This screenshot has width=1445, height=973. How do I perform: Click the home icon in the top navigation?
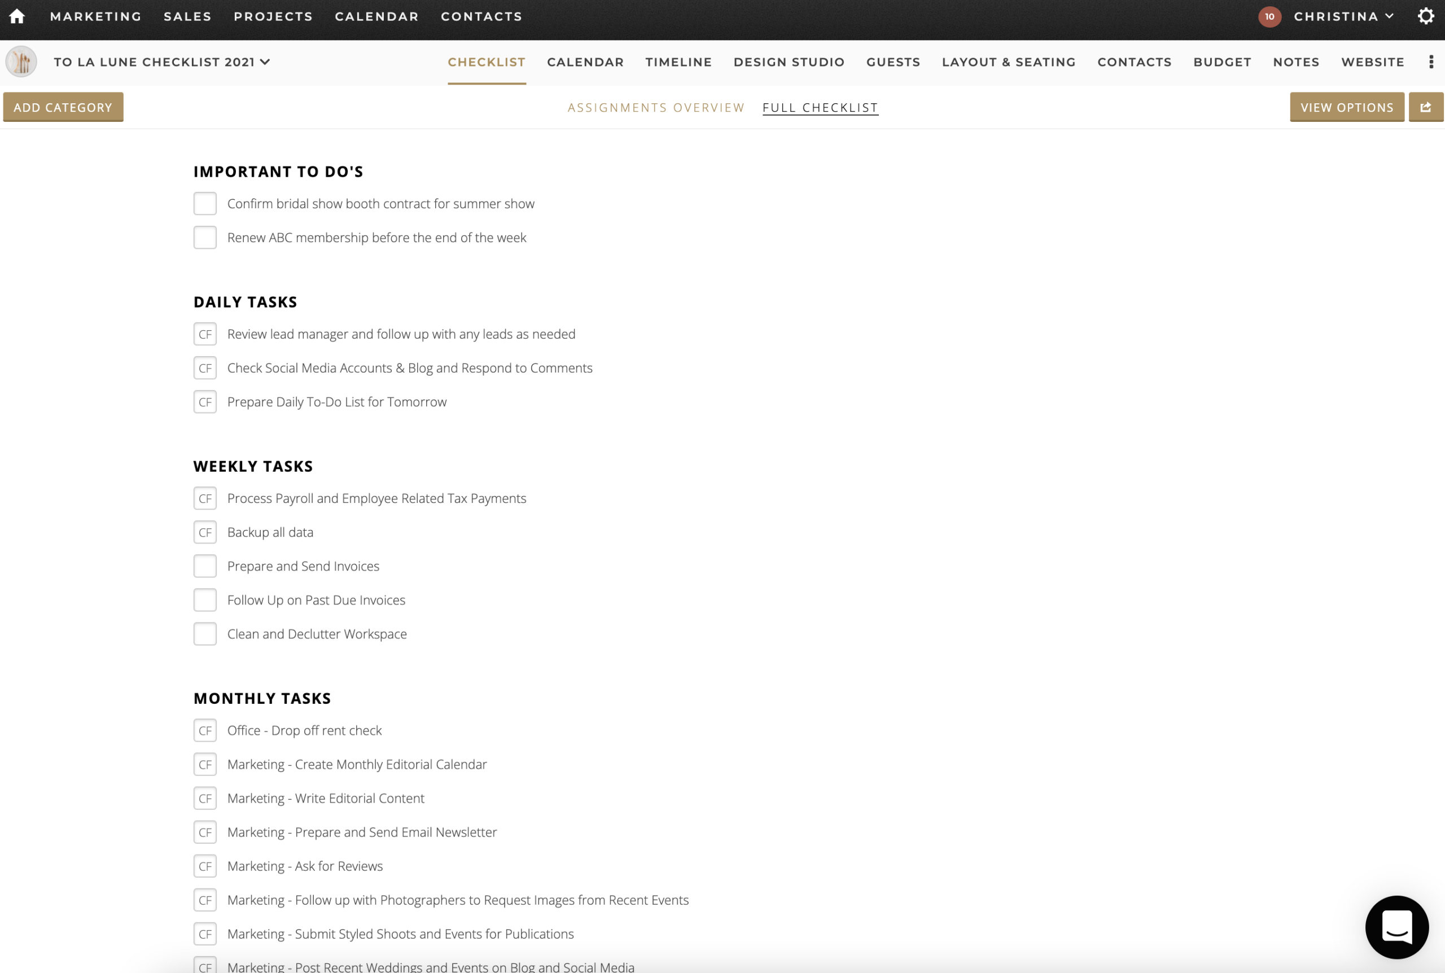(16, 16)
